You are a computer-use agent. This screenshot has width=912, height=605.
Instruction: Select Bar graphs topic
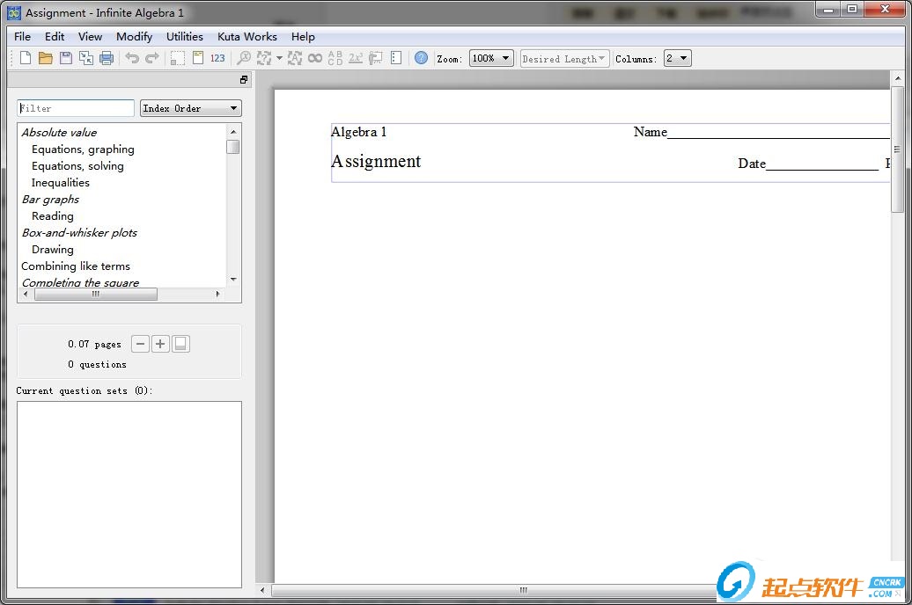(50, 200)
